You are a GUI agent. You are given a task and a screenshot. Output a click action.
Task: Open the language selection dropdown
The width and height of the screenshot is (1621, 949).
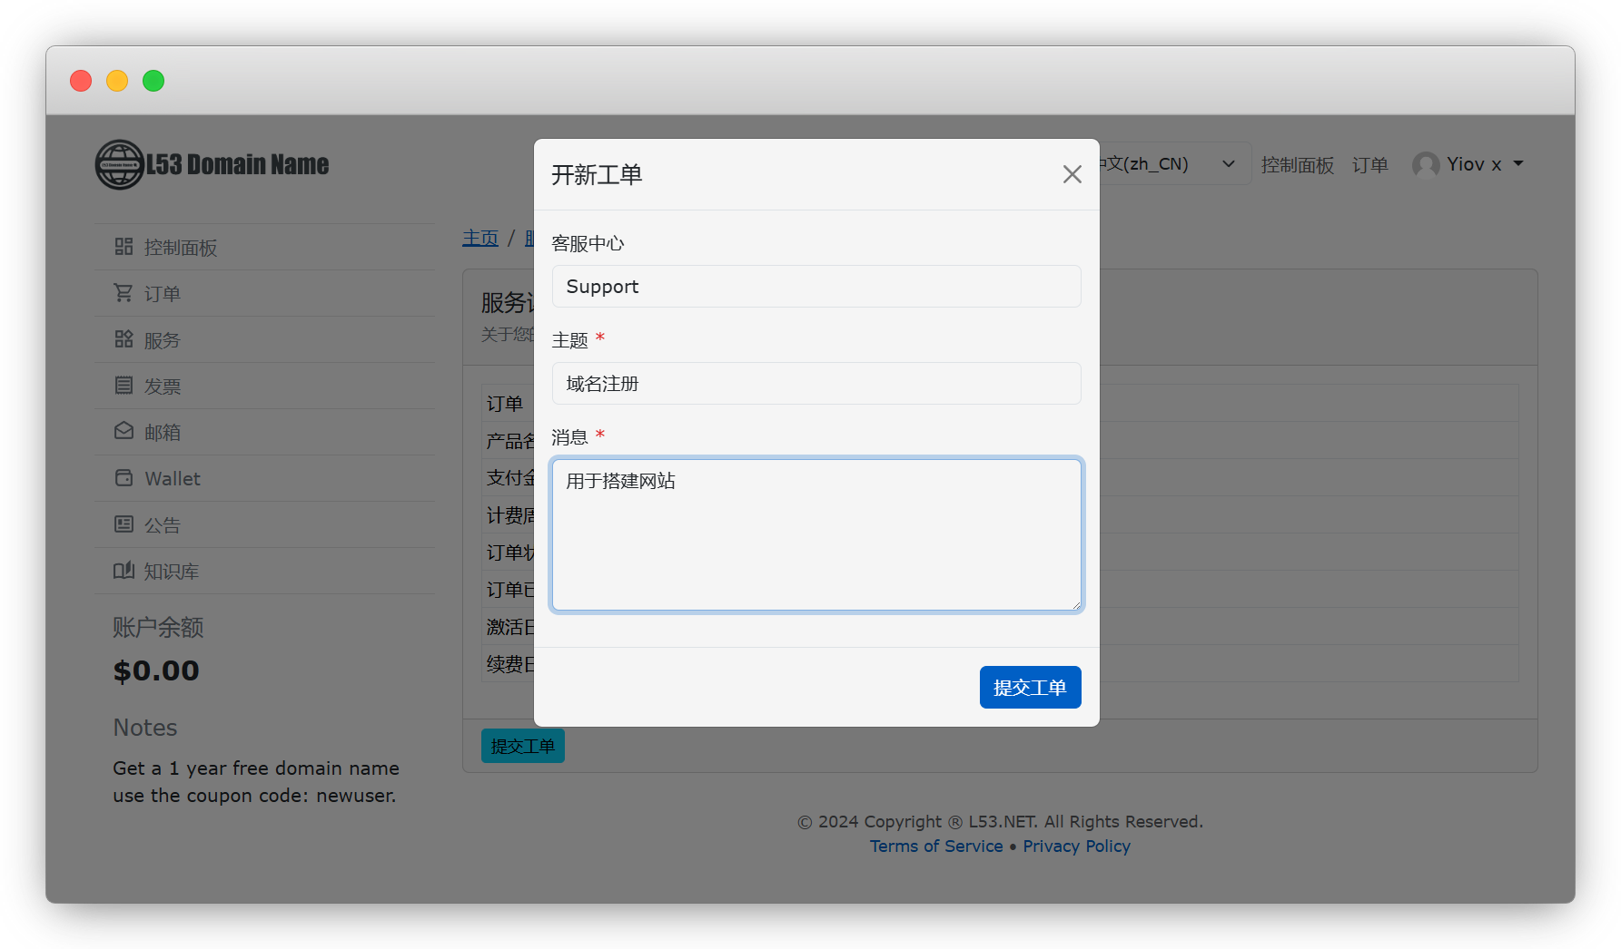coord(1171,164)
